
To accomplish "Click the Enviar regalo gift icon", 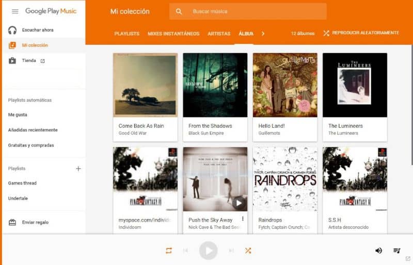I will click(x=12, y=222).
